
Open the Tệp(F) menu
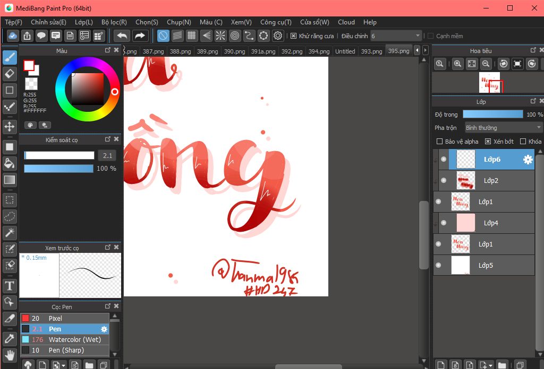13,22
